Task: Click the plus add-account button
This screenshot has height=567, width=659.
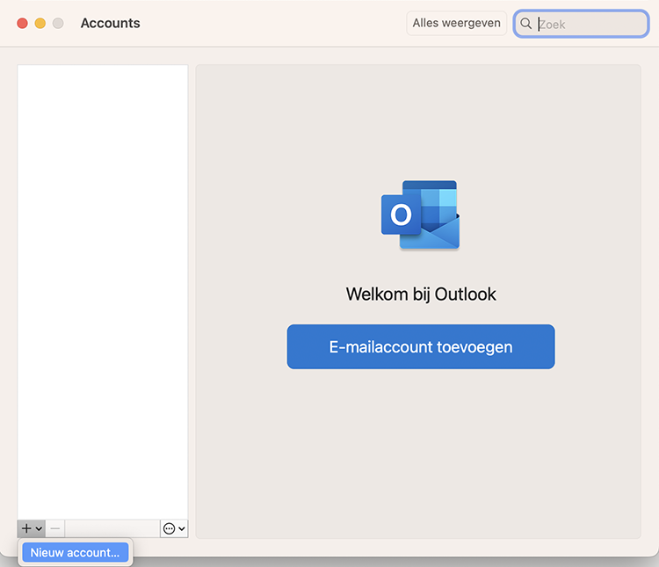Action: [31, 528]
